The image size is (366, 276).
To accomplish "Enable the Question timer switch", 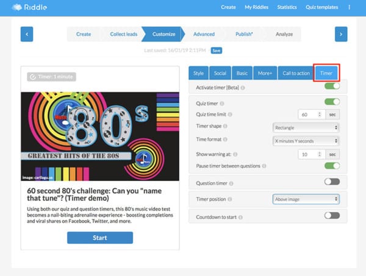I will (332, 182).
